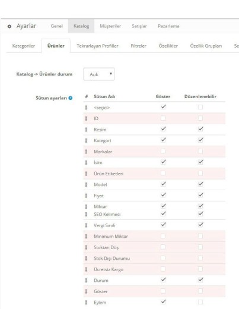
Task: Check the Düzenlenebilir box for Eylem
Action: pyautogui.click(x=200, y=302)
